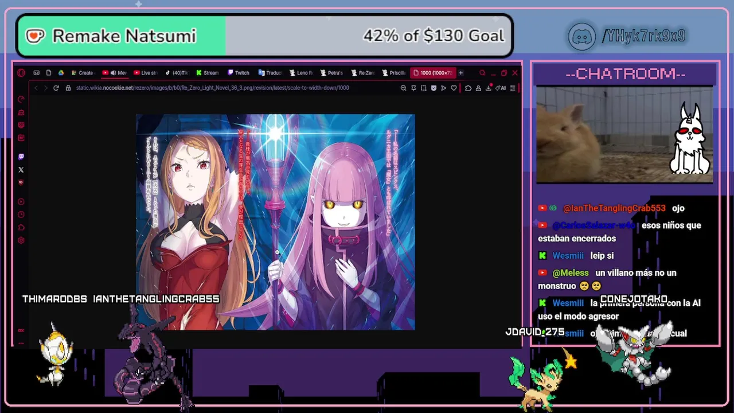The image size is (734, 413).
Task: Switch to the 'Traduct' translator tab
Action: coord(270,73)
